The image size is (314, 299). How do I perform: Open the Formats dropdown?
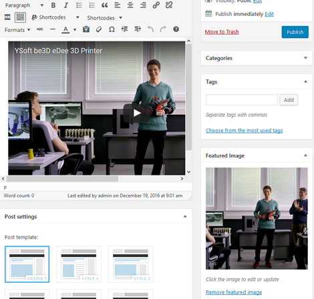coord(17,30)
